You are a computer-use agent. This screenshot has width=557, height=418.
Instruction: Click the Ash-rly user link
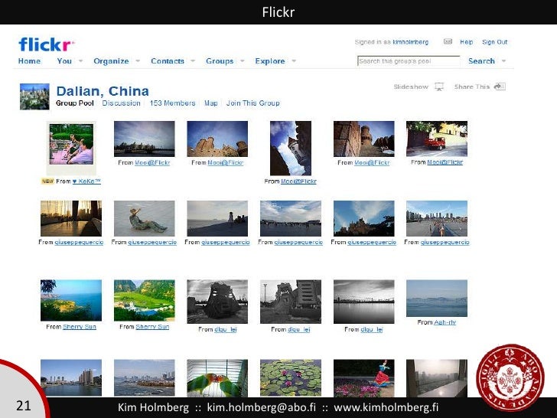click(x=445, y=322)
